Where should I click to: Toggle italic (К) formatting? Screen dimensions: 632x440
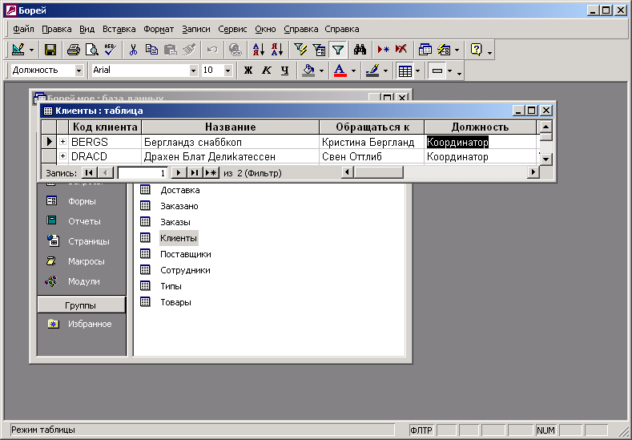[267, 71]
